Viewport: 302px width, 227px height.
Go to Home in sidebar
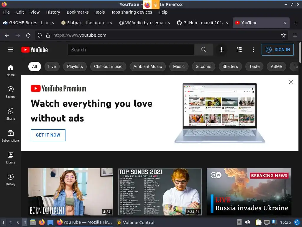[x=11, y=70]
